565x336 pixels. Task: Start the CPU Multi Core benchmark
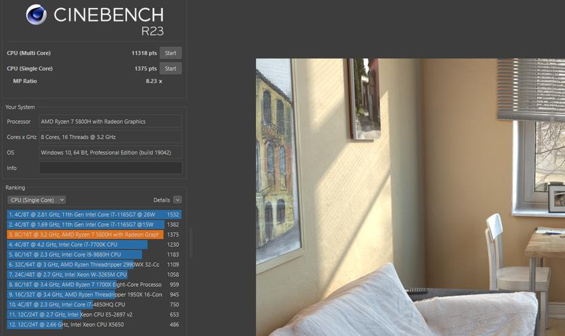pos(170,53)
